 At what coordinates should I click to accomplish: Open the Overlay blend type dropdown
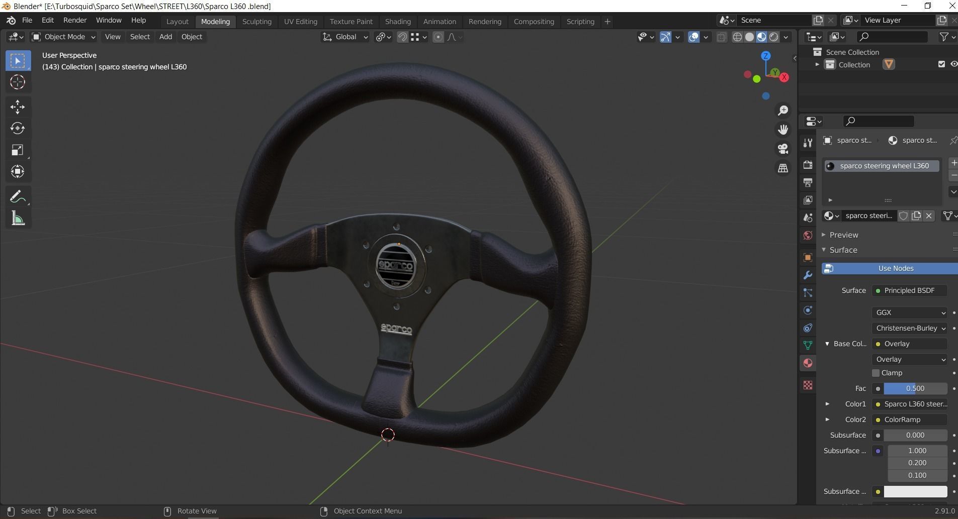click(910, 359)
